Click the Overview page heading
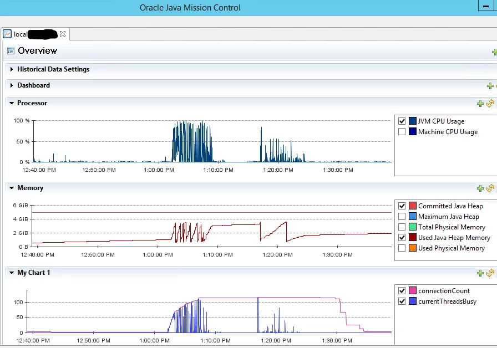The image size is (497, 348). (37, 50)
